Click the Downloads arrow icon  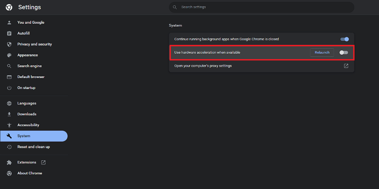click(9, 114)
